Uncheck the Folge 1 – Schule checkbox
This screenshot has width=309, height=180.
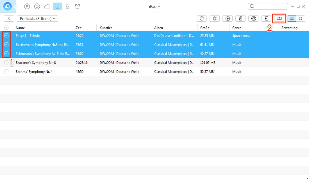(x=6, y=35)
